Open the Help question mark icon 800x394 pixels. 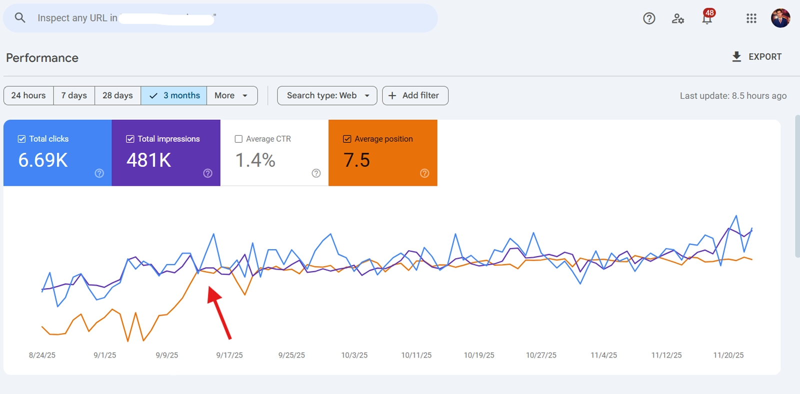pos(649,18)
